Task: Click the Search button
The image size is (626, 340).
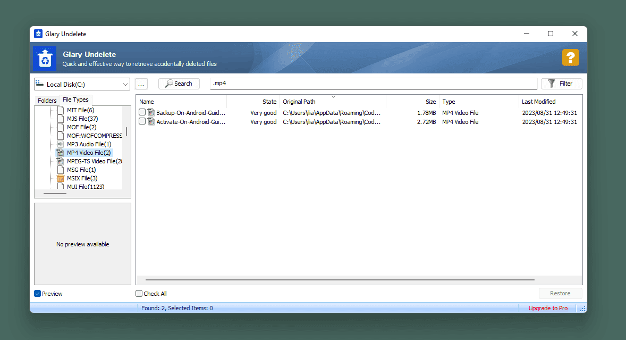Action: [x=179, y=84]
